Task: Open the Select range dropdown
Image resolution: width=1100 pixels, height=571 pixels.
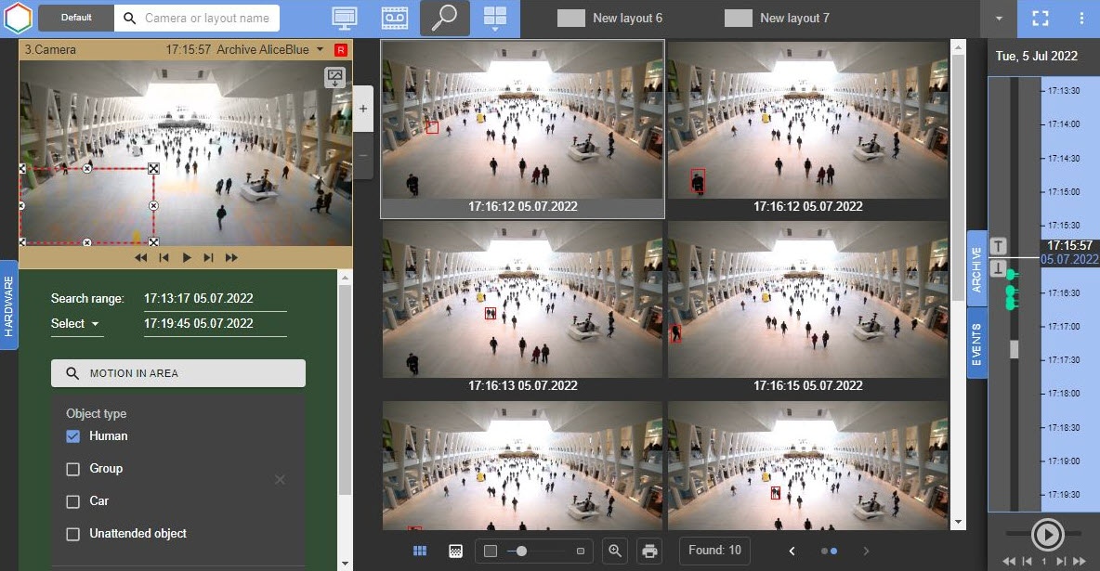Action: [75, 324]
